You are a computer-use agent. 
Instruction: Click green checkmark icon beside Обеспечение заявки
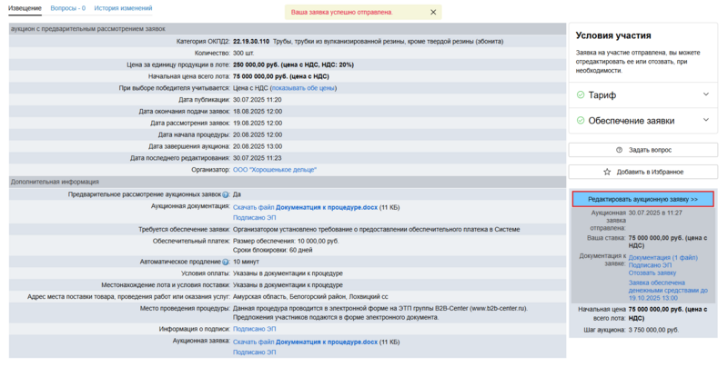tap(581, 121)
